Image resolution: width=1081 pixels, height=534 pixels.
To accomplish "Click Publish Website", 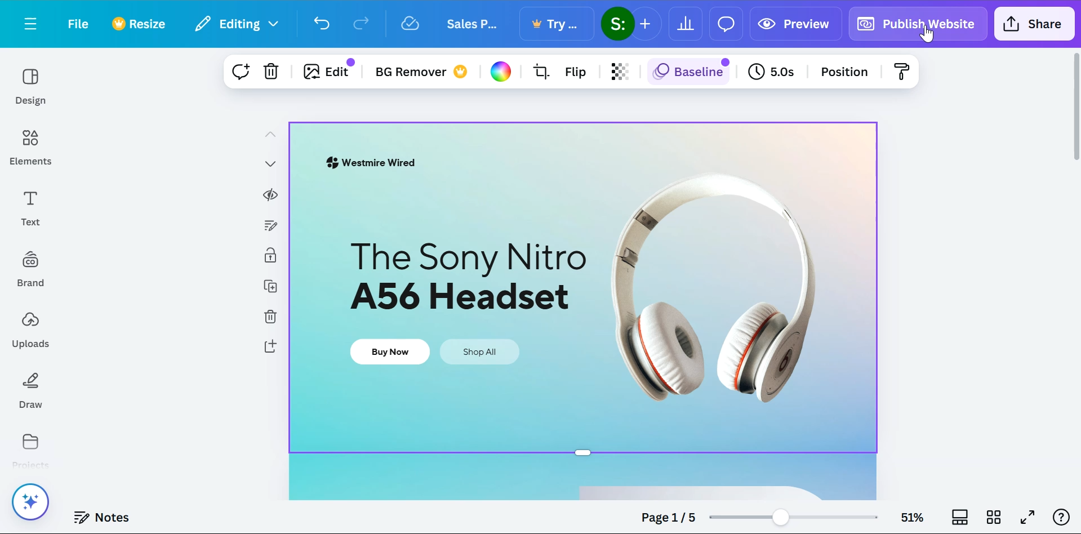I will coord(918,24).
